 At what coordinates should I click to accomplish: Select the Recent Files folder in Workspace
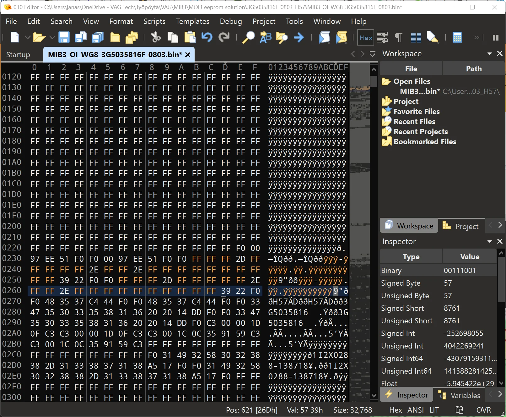414,122
